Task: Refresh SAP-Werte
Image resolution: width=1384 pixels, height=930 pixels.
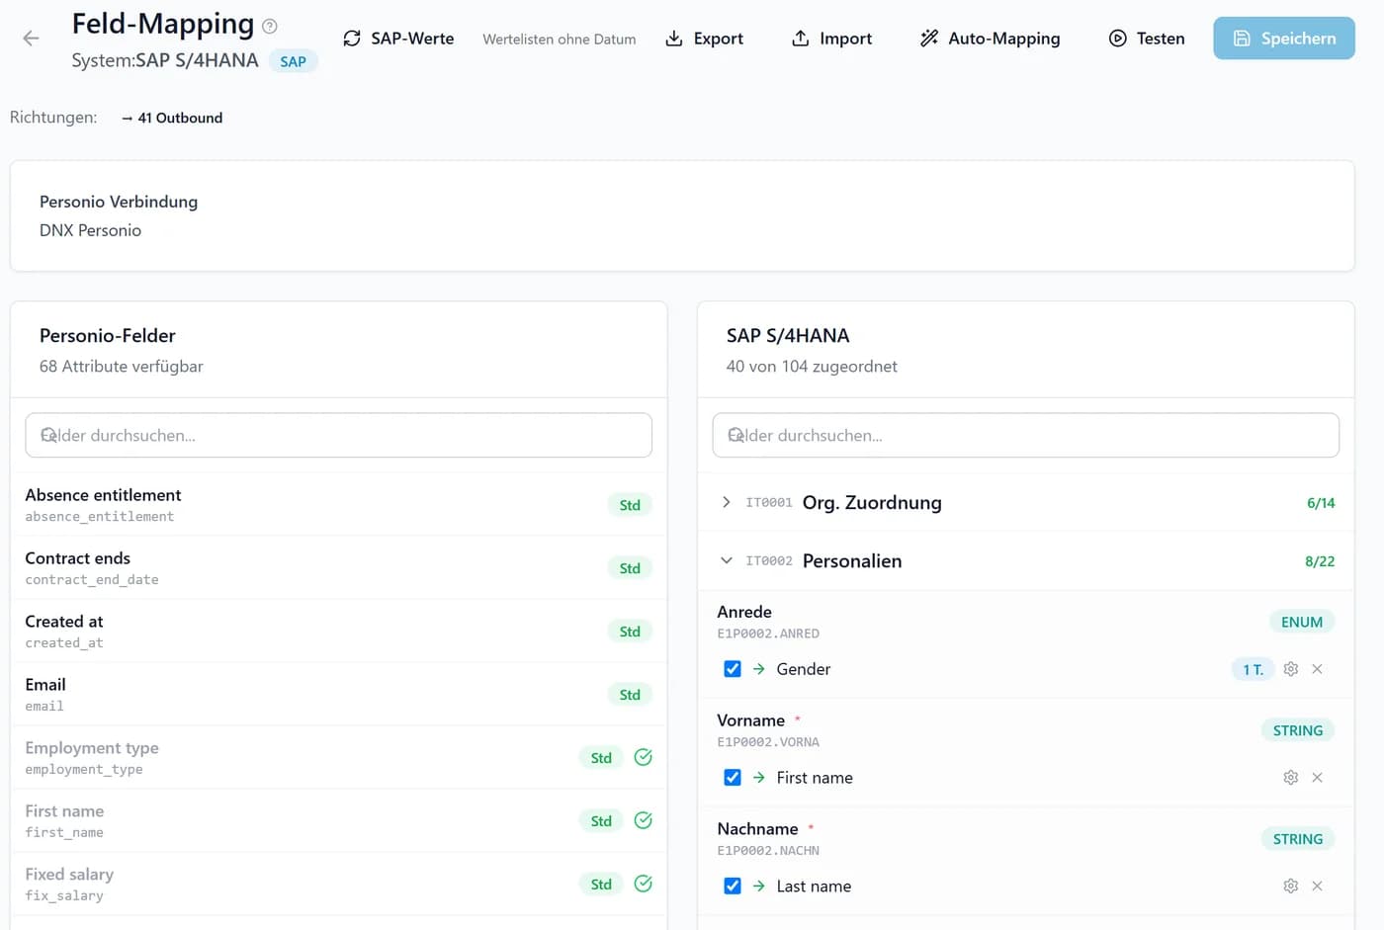Action: pos(398,39)
